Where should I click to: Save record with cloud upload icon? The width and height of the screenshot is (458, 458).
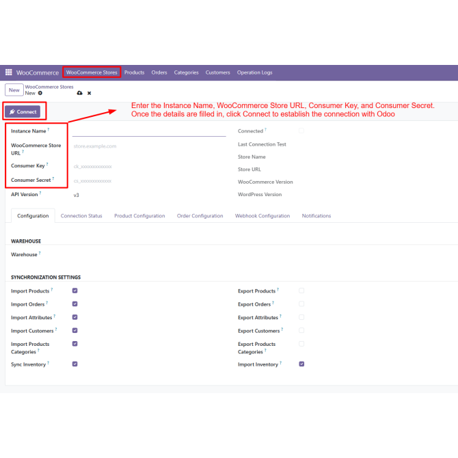pos(79,93)
